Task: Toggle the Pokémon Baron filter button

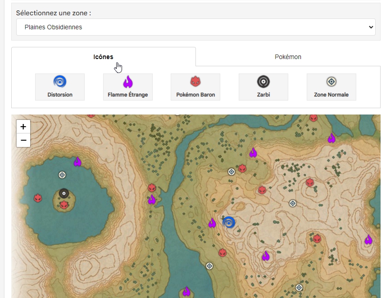Action: (195, 87)
